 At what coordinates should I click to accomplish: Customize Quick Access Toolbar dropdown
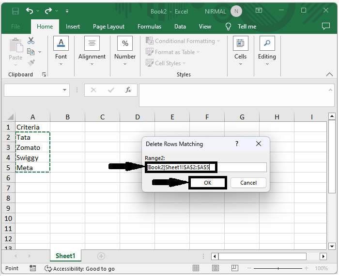pos(67,11)
